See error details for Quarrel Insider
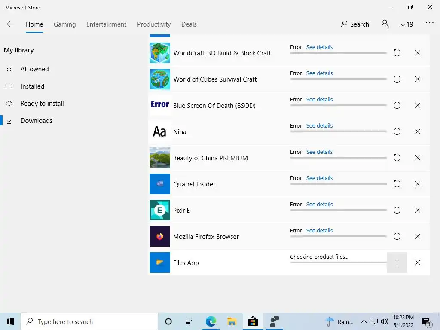Screen dimensions: 440x330 tap(319, 178)
